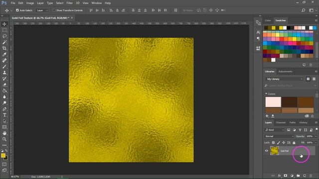Viewport: 319px width, 179px height.
Task: Select the dark brown library color
Action: click(x=290, y=102)
